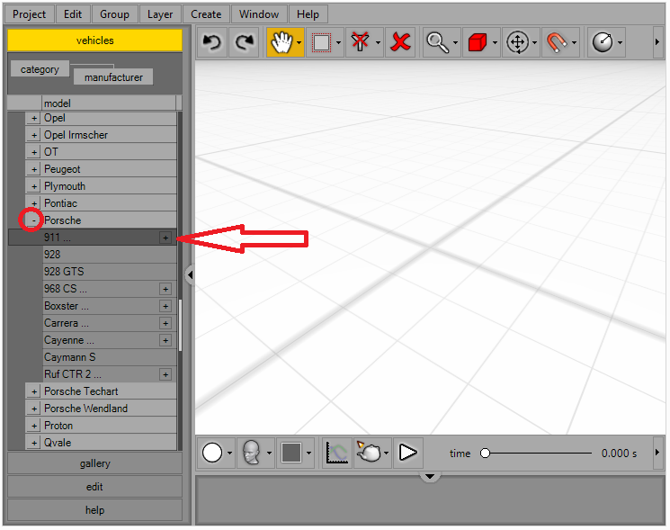The width and height of the screenshot is (670, 530).
Task: Click the crossed-out tripod icon
Action: point(360,42)
